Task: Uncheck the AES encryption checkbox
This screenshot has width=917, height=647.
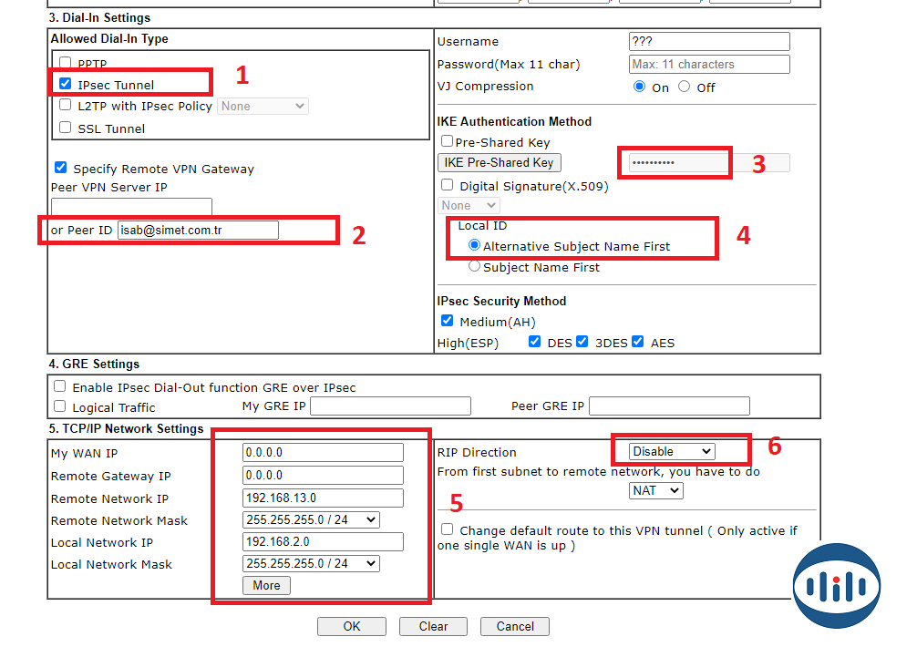Action: click(x=637, y=342)
